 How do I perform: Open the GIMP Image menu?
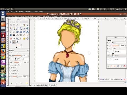[27, 16]
